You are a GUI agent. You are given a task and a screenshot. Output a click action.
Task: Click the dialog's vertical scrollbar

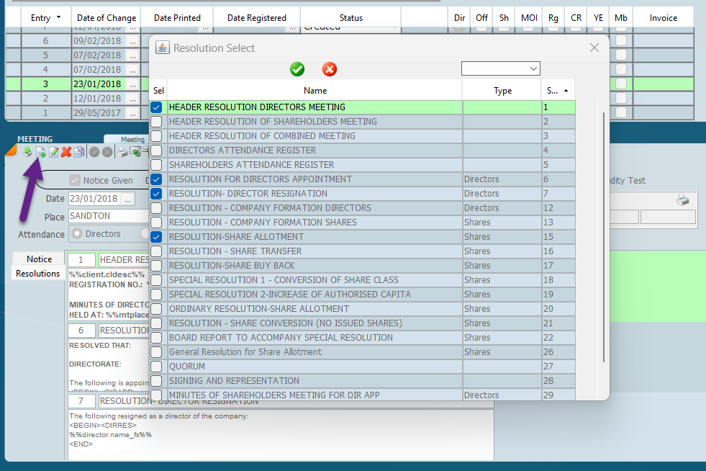point(603,238)
